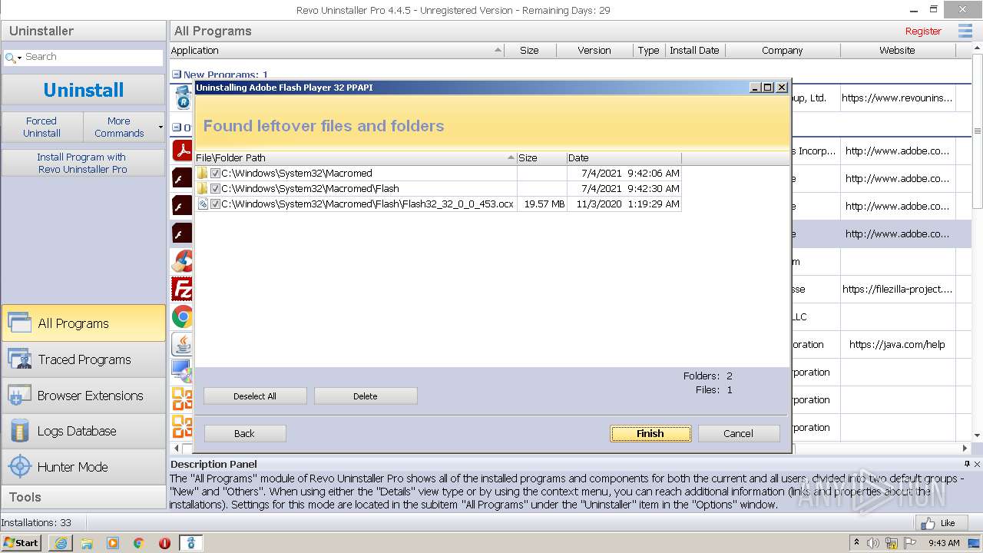Toggle the checkbox for Flash32_32_0_0_453.ocx file
This screenshot has height=553, width=983.
(215, 204)
